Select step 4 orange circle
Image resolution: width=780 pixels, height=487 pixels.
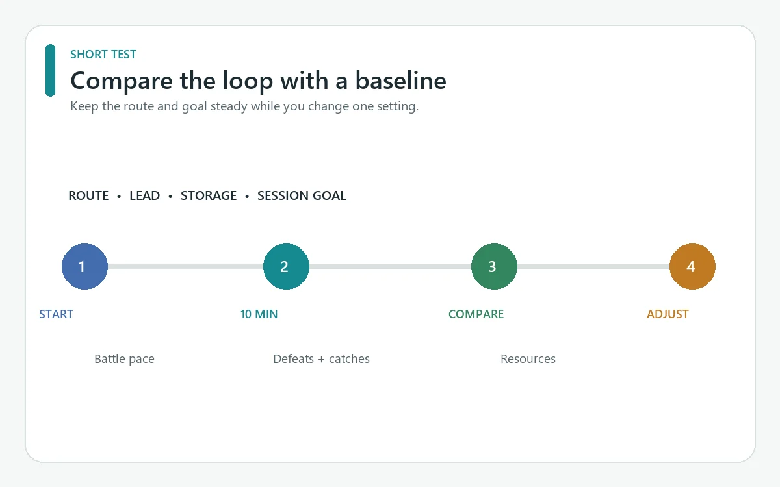click(x=692, y=267)
